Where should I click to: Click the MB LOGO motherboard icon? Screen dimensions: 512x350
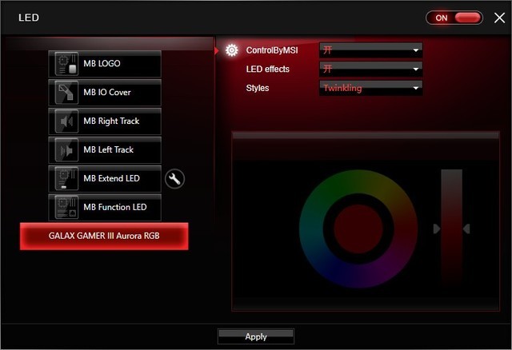click(65, 64)
